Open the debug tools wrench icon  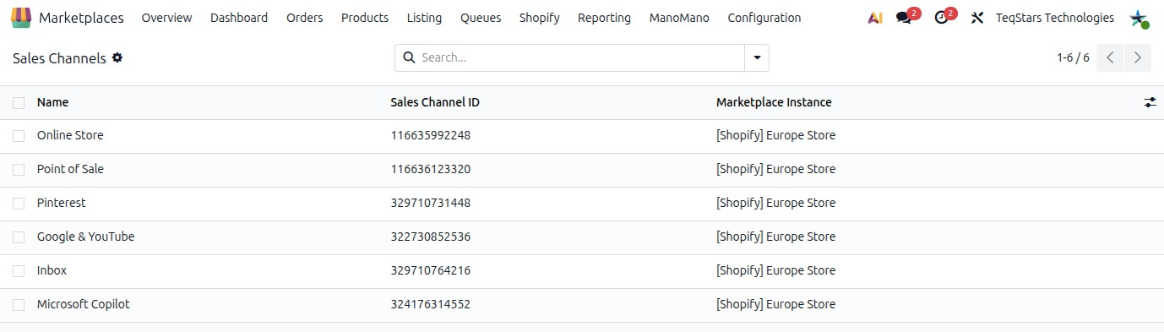pos(977,18)
